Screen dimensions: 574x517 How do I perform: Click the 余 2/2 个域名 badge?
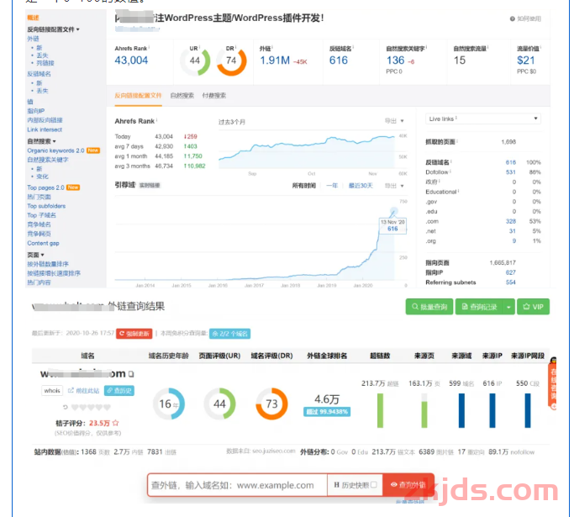(x=230, y=334)
